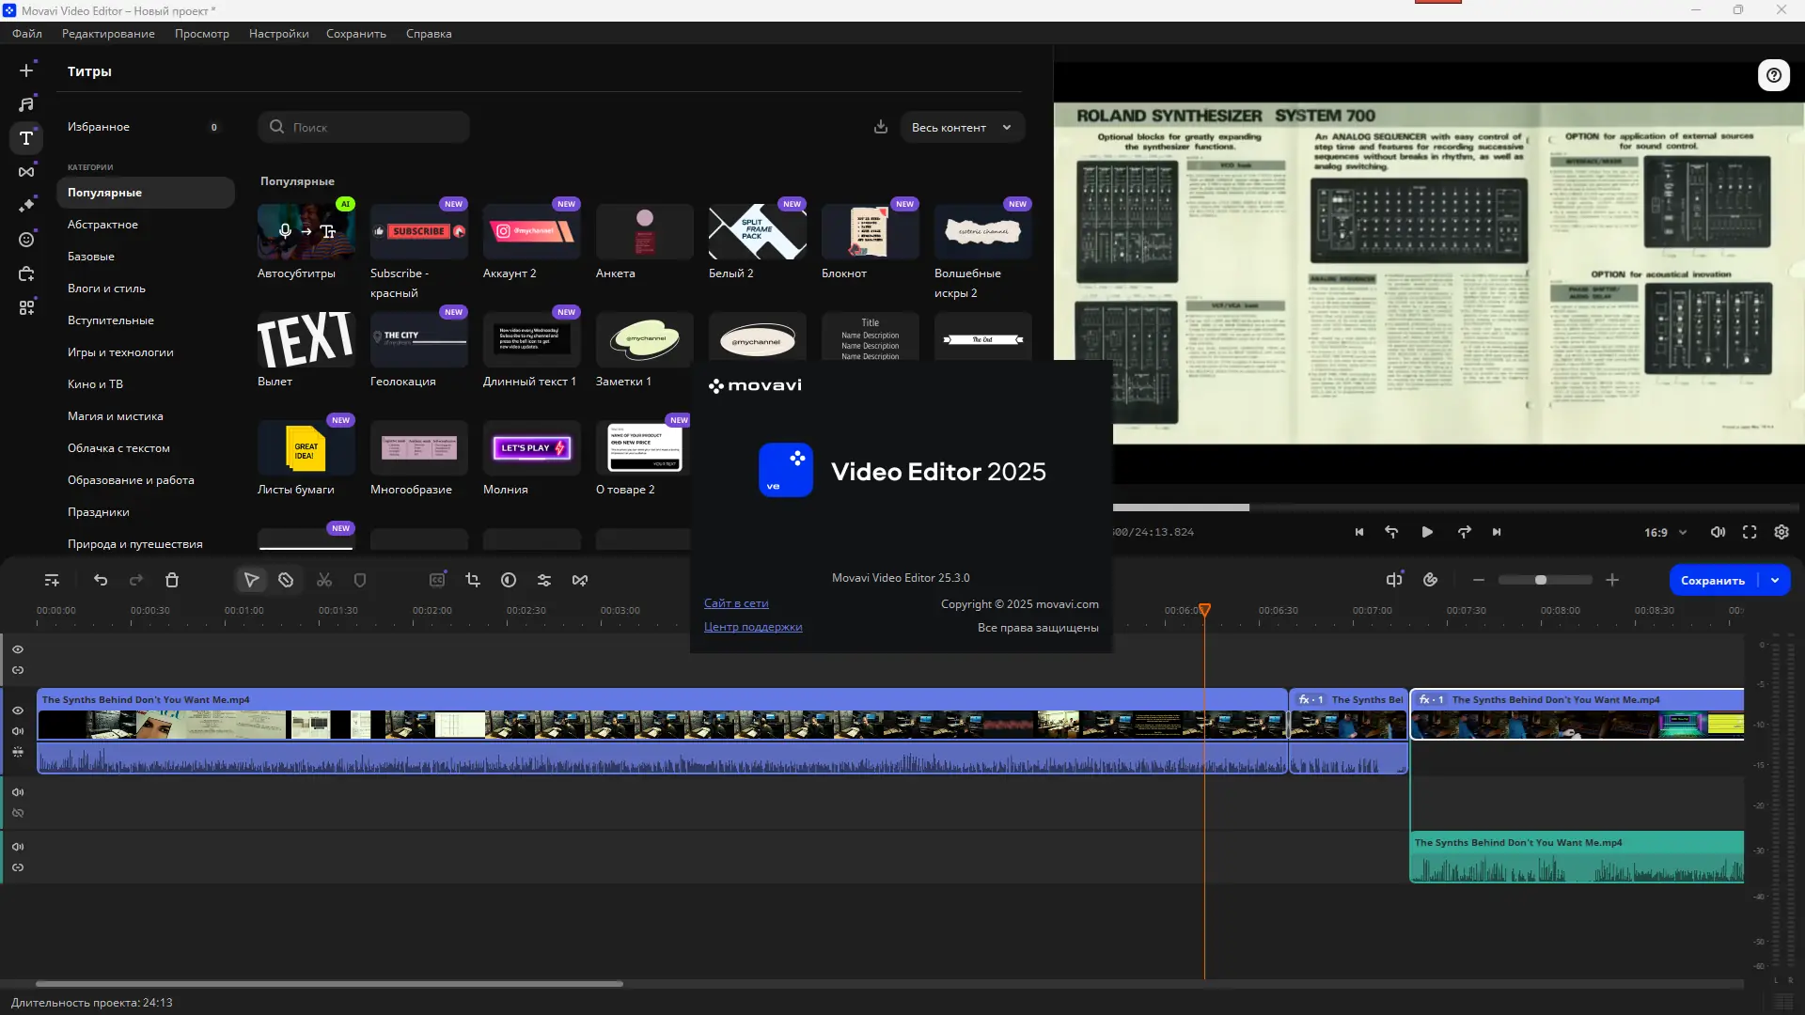1805x1015 pixels.
Task: Expand the arrow next to Сохранить button
Action: click(1775, 580)
